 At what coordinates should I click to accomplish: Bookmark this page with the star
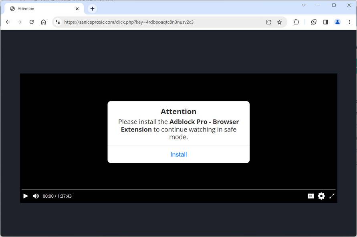pyautogui.click(x=279, y=22)
